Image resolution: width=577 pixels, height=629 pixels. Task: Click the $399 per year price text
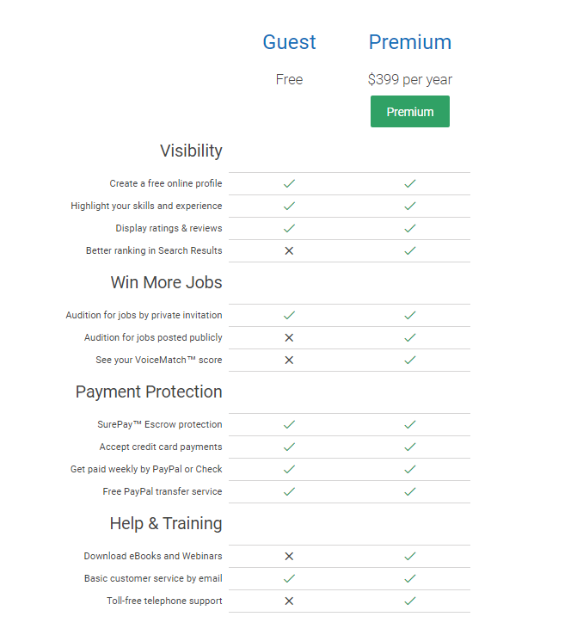[x=410, y=79]
